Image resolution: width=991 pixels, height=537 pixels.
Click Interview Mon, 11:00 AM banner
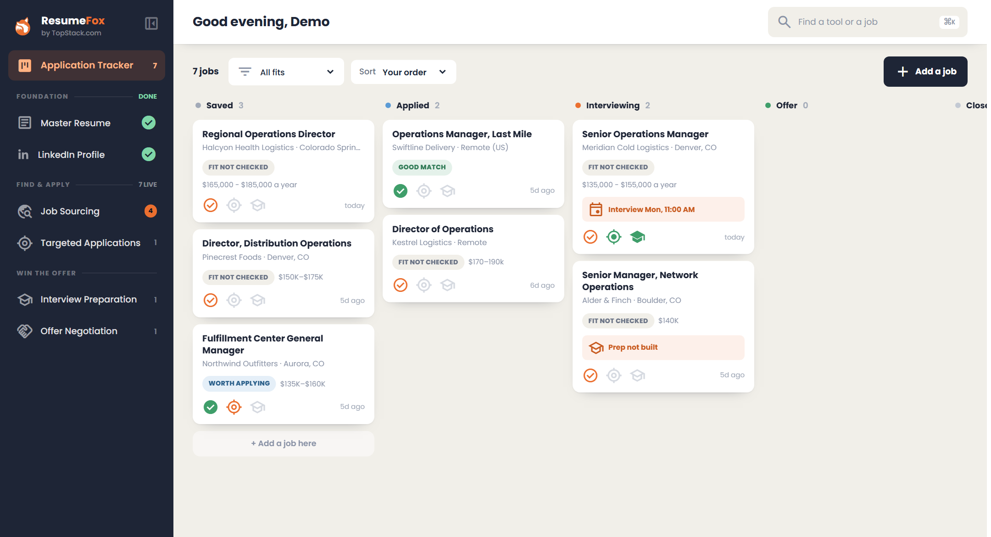pos(663,209)
